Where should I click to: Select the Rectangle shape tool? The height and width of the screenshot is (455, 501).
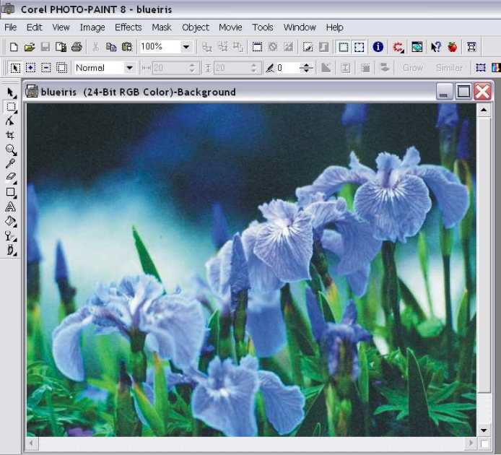pos(11,192)
